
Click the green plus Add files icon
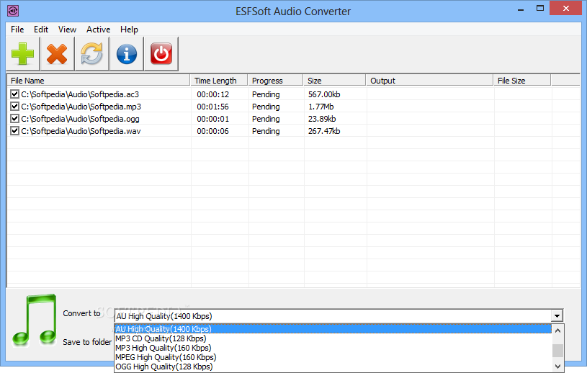pos(23,54)
